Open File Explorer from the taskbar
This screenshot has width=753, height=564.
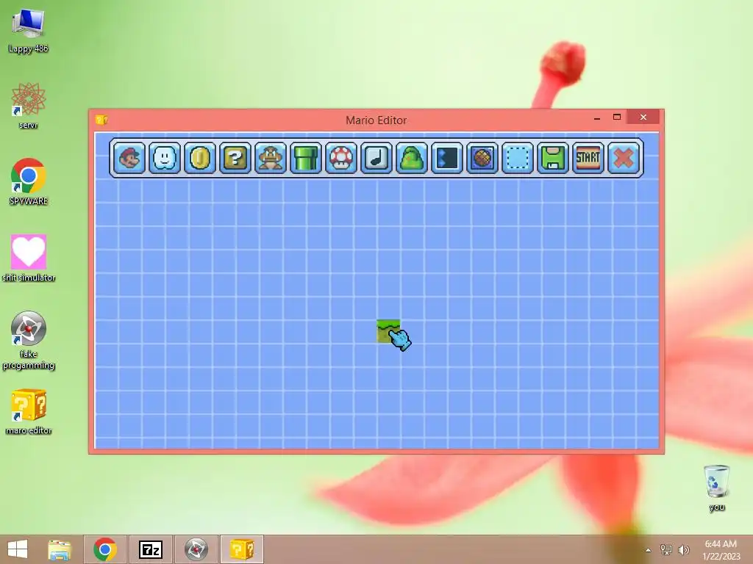point(60,549)
